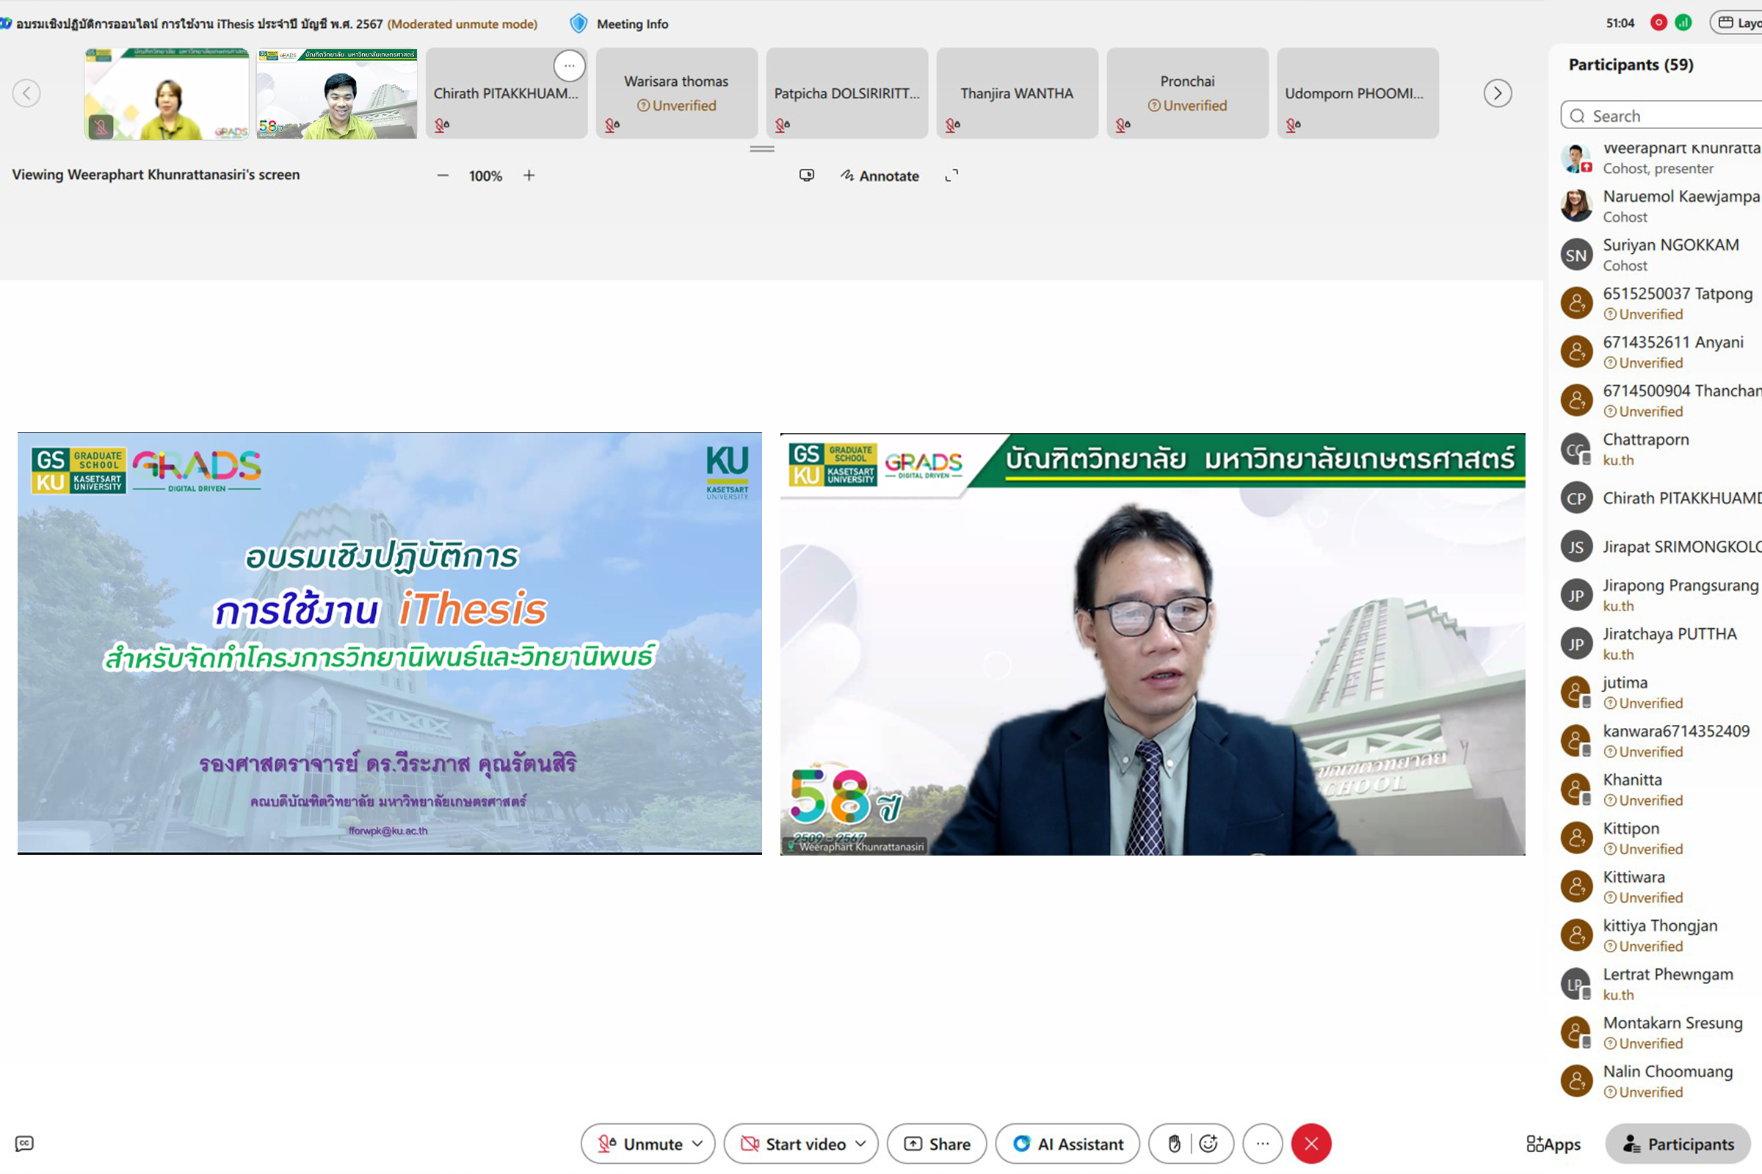Open closed captions icon
This screenshot has height=1174, width=1762.
(24, 1143)
